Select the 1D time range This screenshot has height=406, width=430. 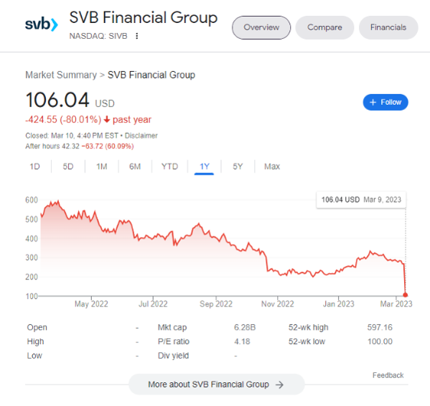(x=35, y=167)
